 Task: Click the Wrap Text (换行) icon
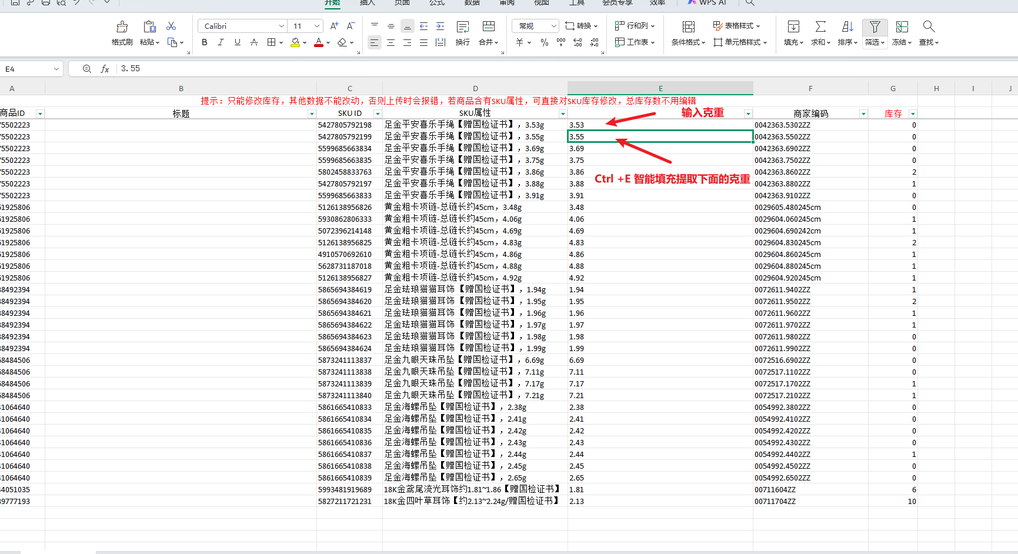[x=462, y=27]
